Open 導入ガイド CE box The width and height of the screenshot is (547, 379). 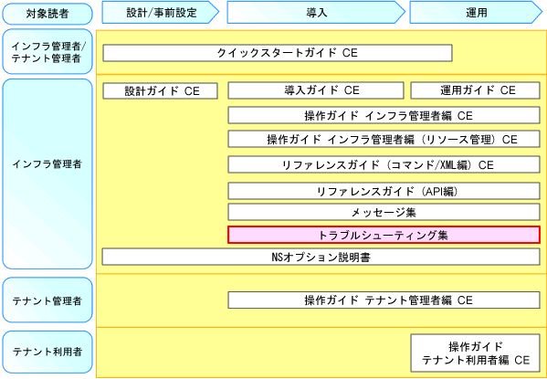click(316, 90)
